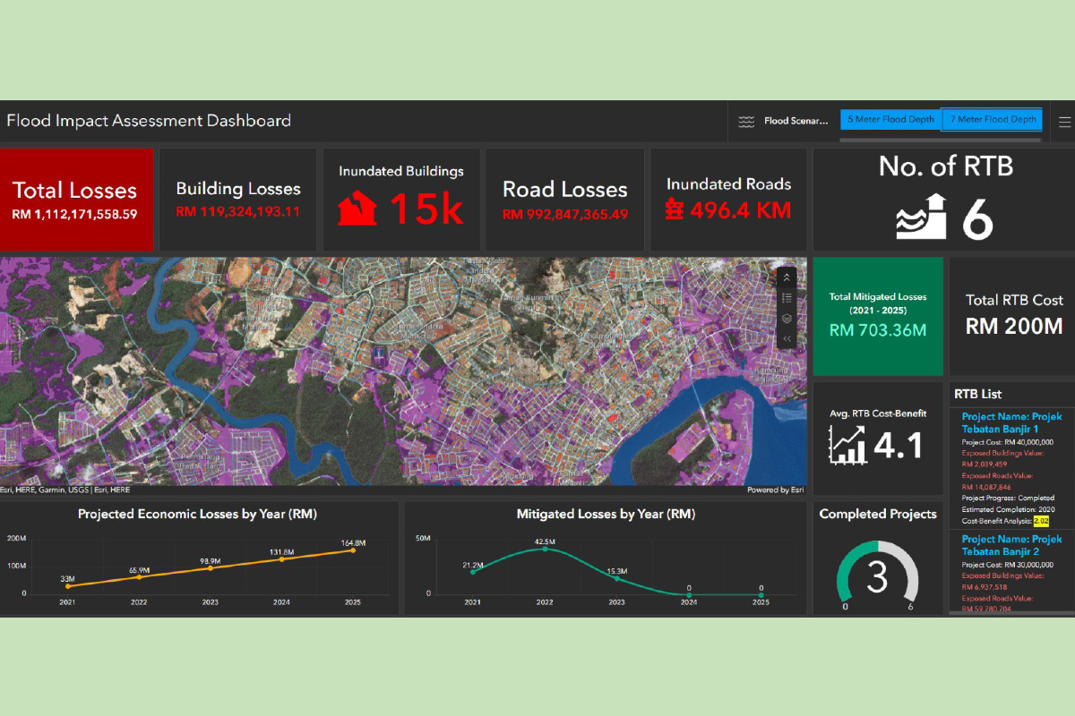
Task: Click Project Progress: Completed text
Action: (x=1008, y=498)
